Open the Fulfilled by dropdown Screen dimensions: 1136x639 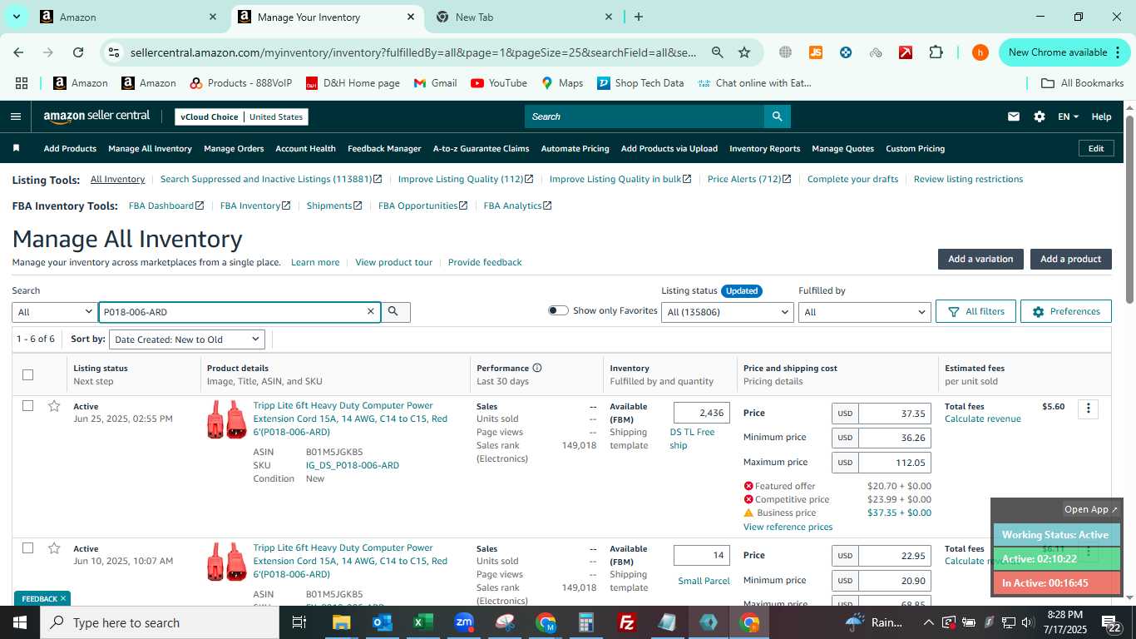tap(864, 312)
